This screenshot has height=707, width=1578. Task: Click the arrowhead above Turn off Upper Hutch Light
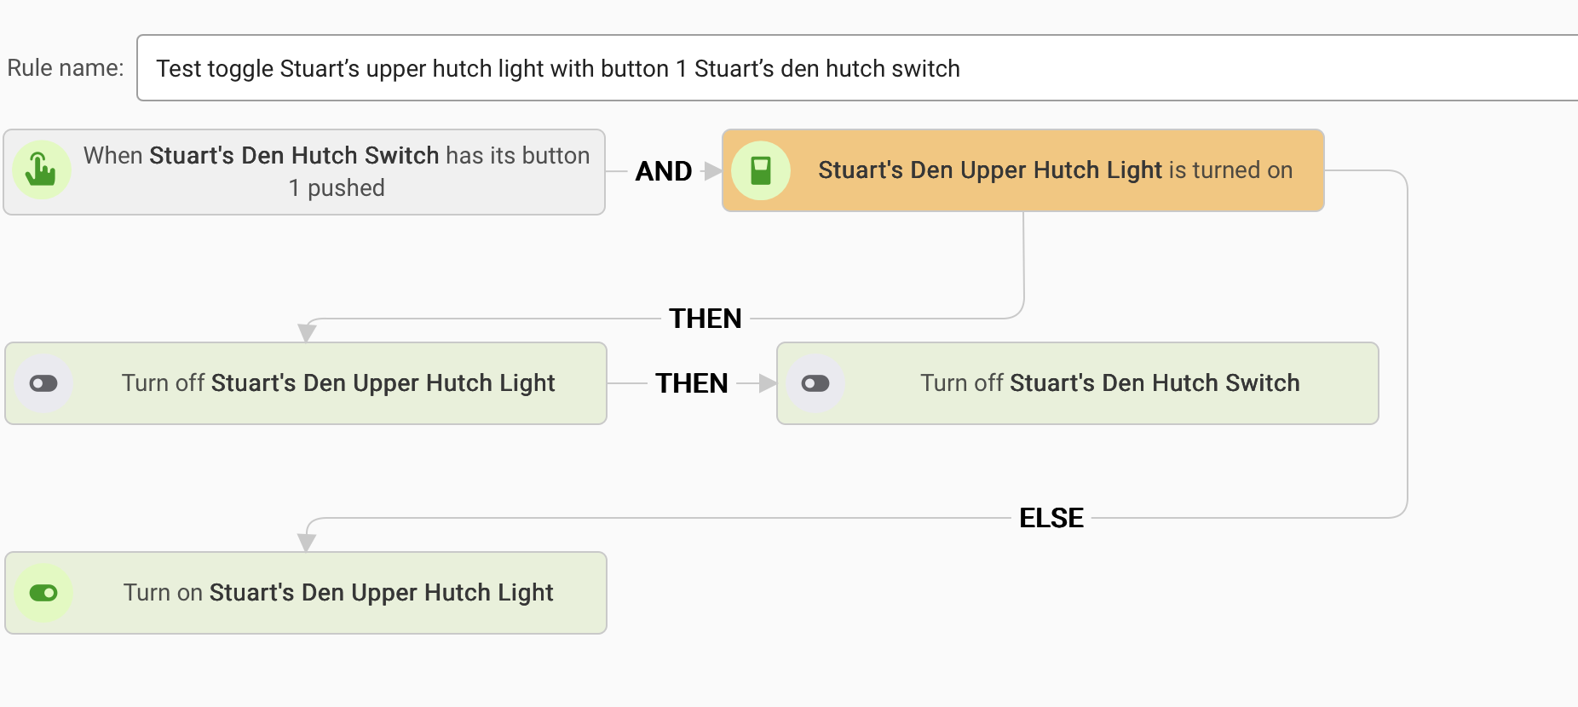click(x=307, y=332)
